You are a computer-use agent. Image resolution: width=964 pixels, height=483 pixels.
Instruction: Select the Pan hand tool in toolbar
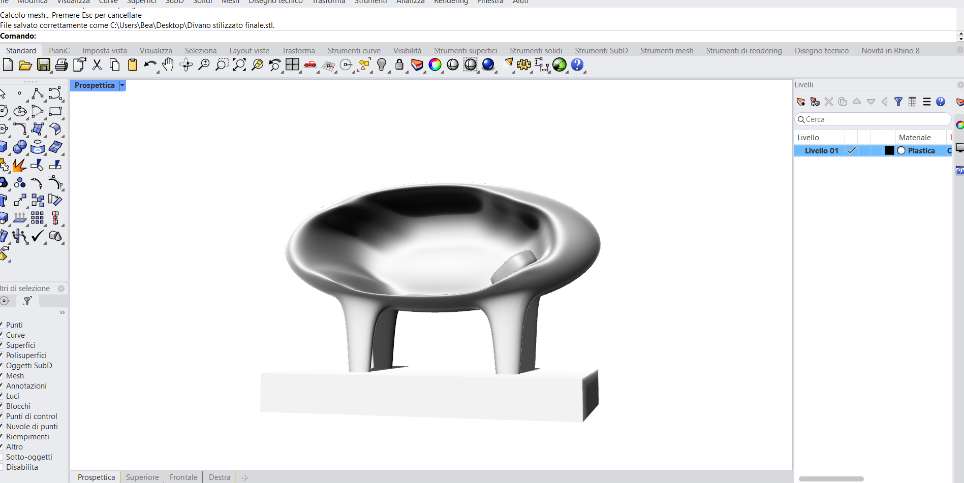(168, 65)
